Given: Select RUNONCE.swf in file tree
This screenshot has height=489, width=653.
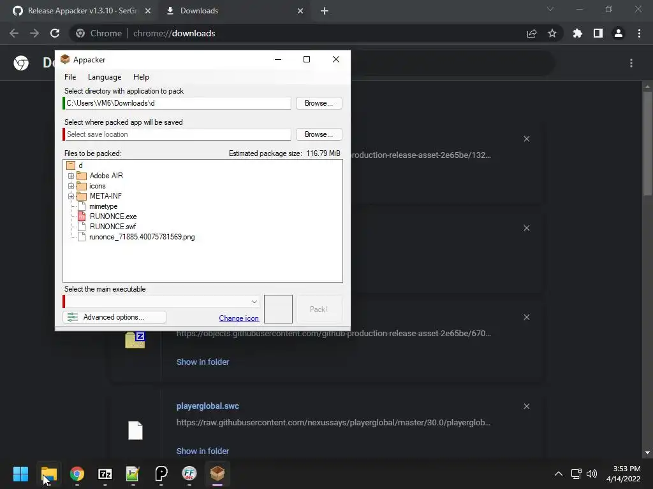Looking at the screenshot, I should click(x=112, y=227).
